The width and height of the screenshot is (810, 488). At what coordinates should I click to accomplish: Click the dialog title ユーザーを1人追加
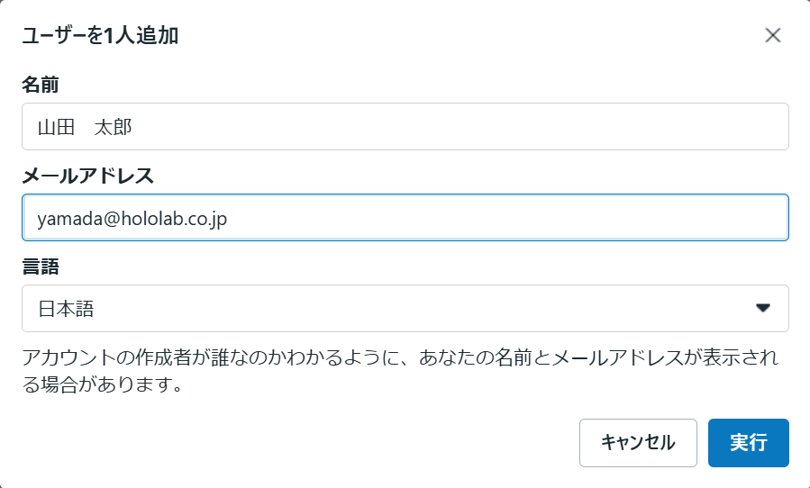99,36
